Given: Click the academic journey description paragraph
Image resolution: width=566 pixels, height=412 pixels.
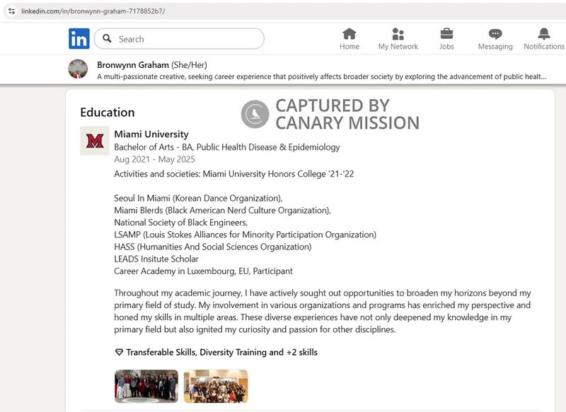Looking at the screenshot, I should [323, 311].
